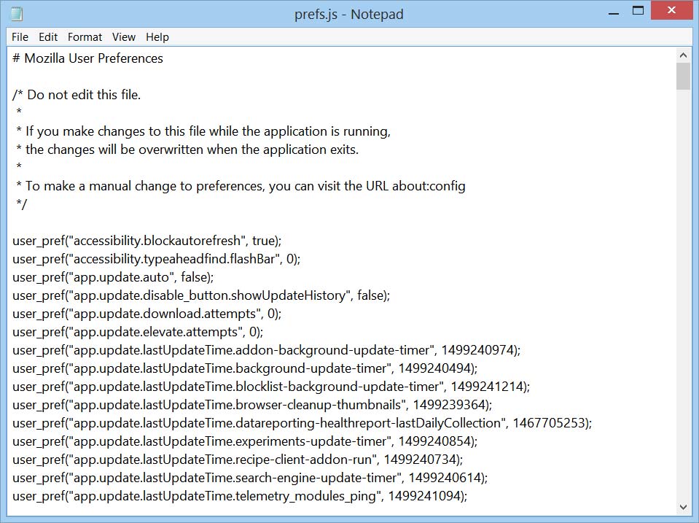Click the scrollbar down arrow
The width and height of the screenshot is (699, 523).
pyautogui.click(x=683, y=506)
